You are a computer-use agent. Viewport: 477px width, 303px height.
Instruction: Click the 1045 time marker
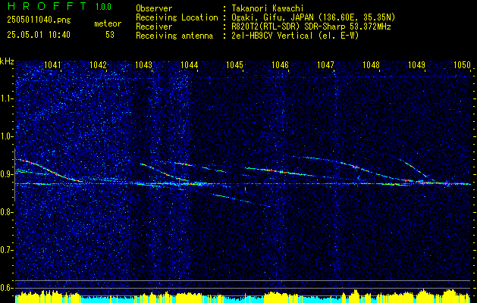[234, 64]
